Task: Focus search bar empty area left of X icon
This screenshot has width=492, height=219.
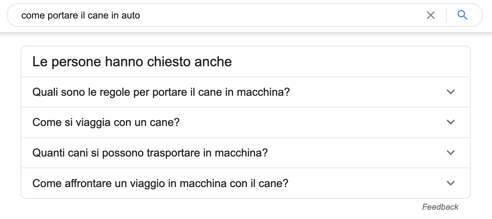Action: point(275,15)
